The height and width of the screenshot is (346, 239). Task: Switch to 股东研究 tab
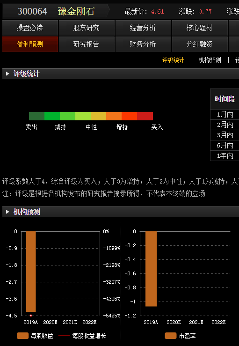tap(87, 28)
